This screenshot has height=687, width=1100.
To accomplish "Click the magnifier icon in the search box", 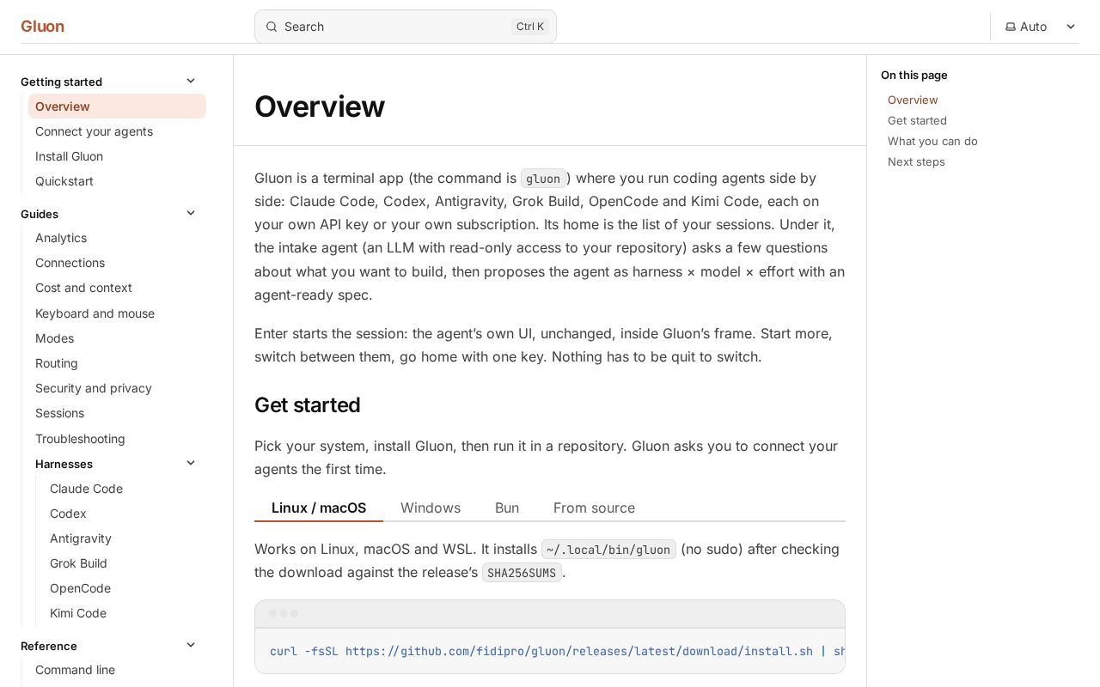I will [271, 27].
